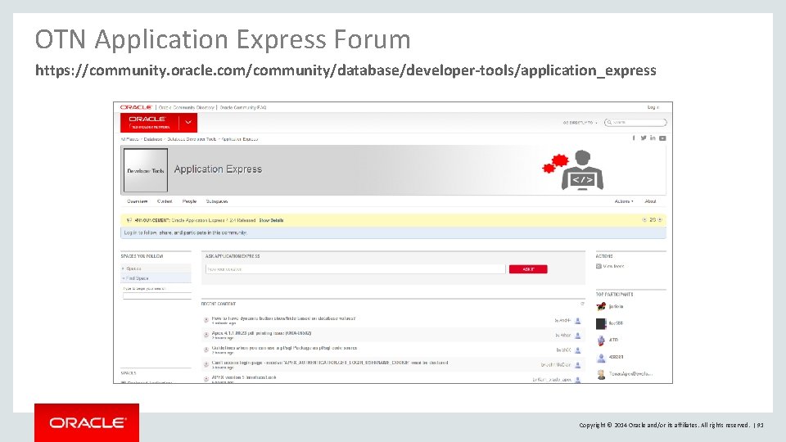Click the View feeds link
Viewport: 786px width, 442px height.
(613, 267)
